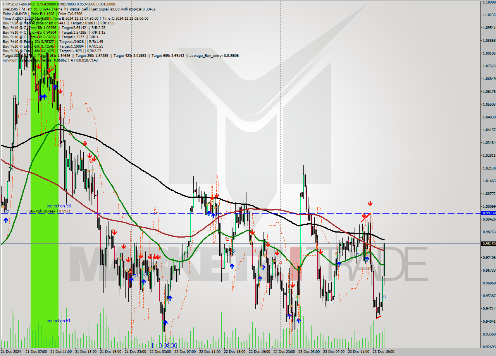Click the 'Buy %20 @ Market price' line
Image resolution: width=496 pixels, height=356 pixels.
point(59,23)
